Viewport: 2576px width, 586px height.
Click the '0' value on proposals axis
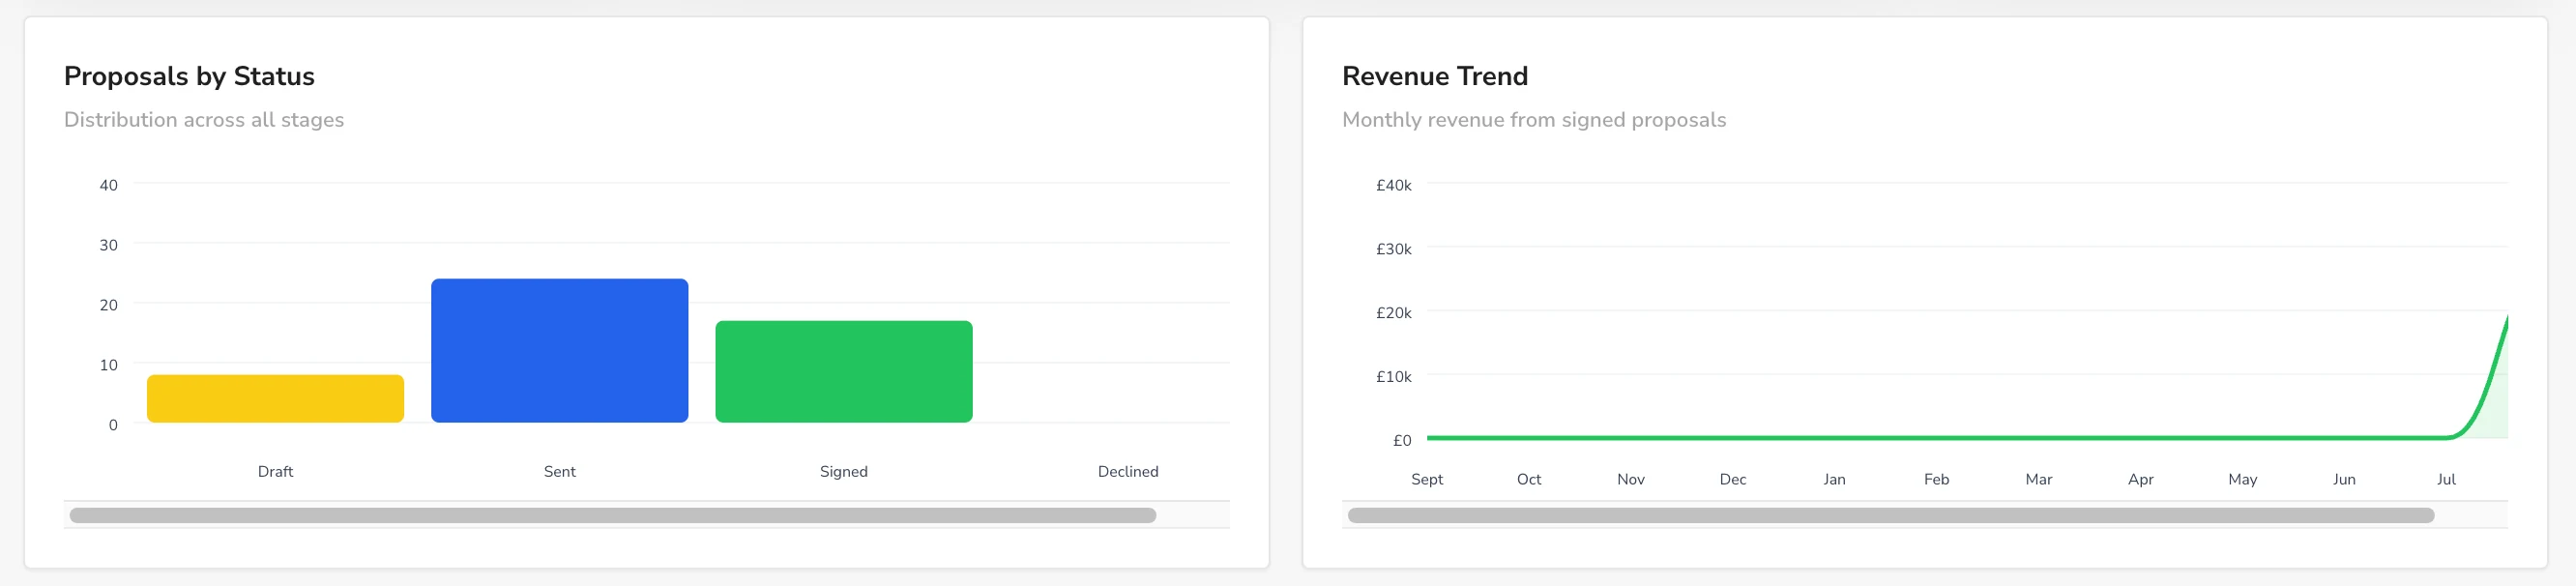tap(113, 425)
